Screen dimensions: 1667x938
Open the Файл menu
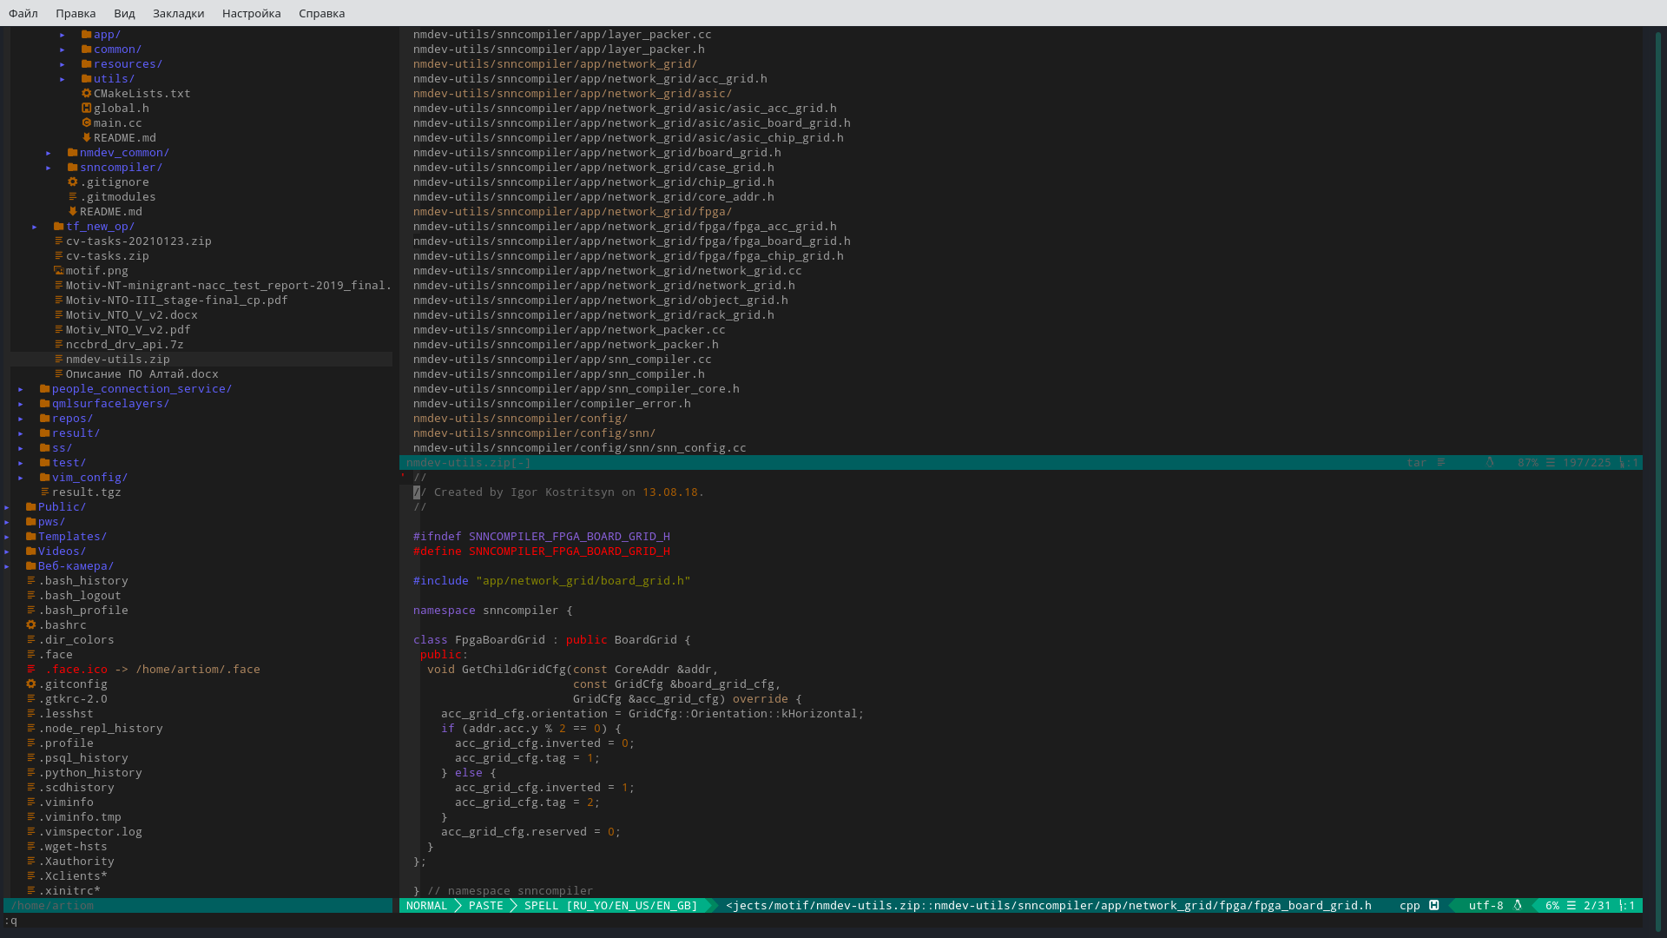pos(23,13)
